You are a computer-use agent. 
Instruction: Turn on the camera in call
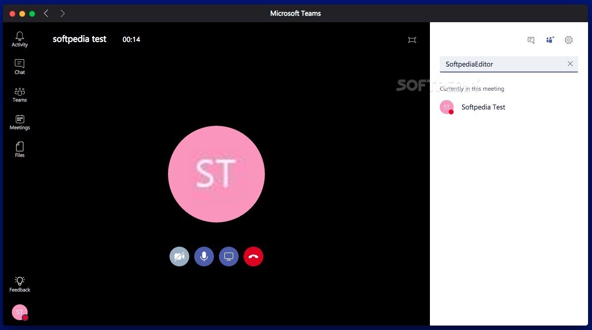tap(179, 257)
